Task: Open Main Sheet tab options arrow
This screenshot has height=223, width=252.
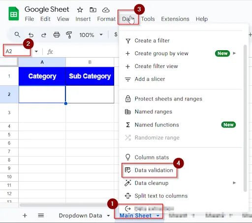Action: [158, 216]
